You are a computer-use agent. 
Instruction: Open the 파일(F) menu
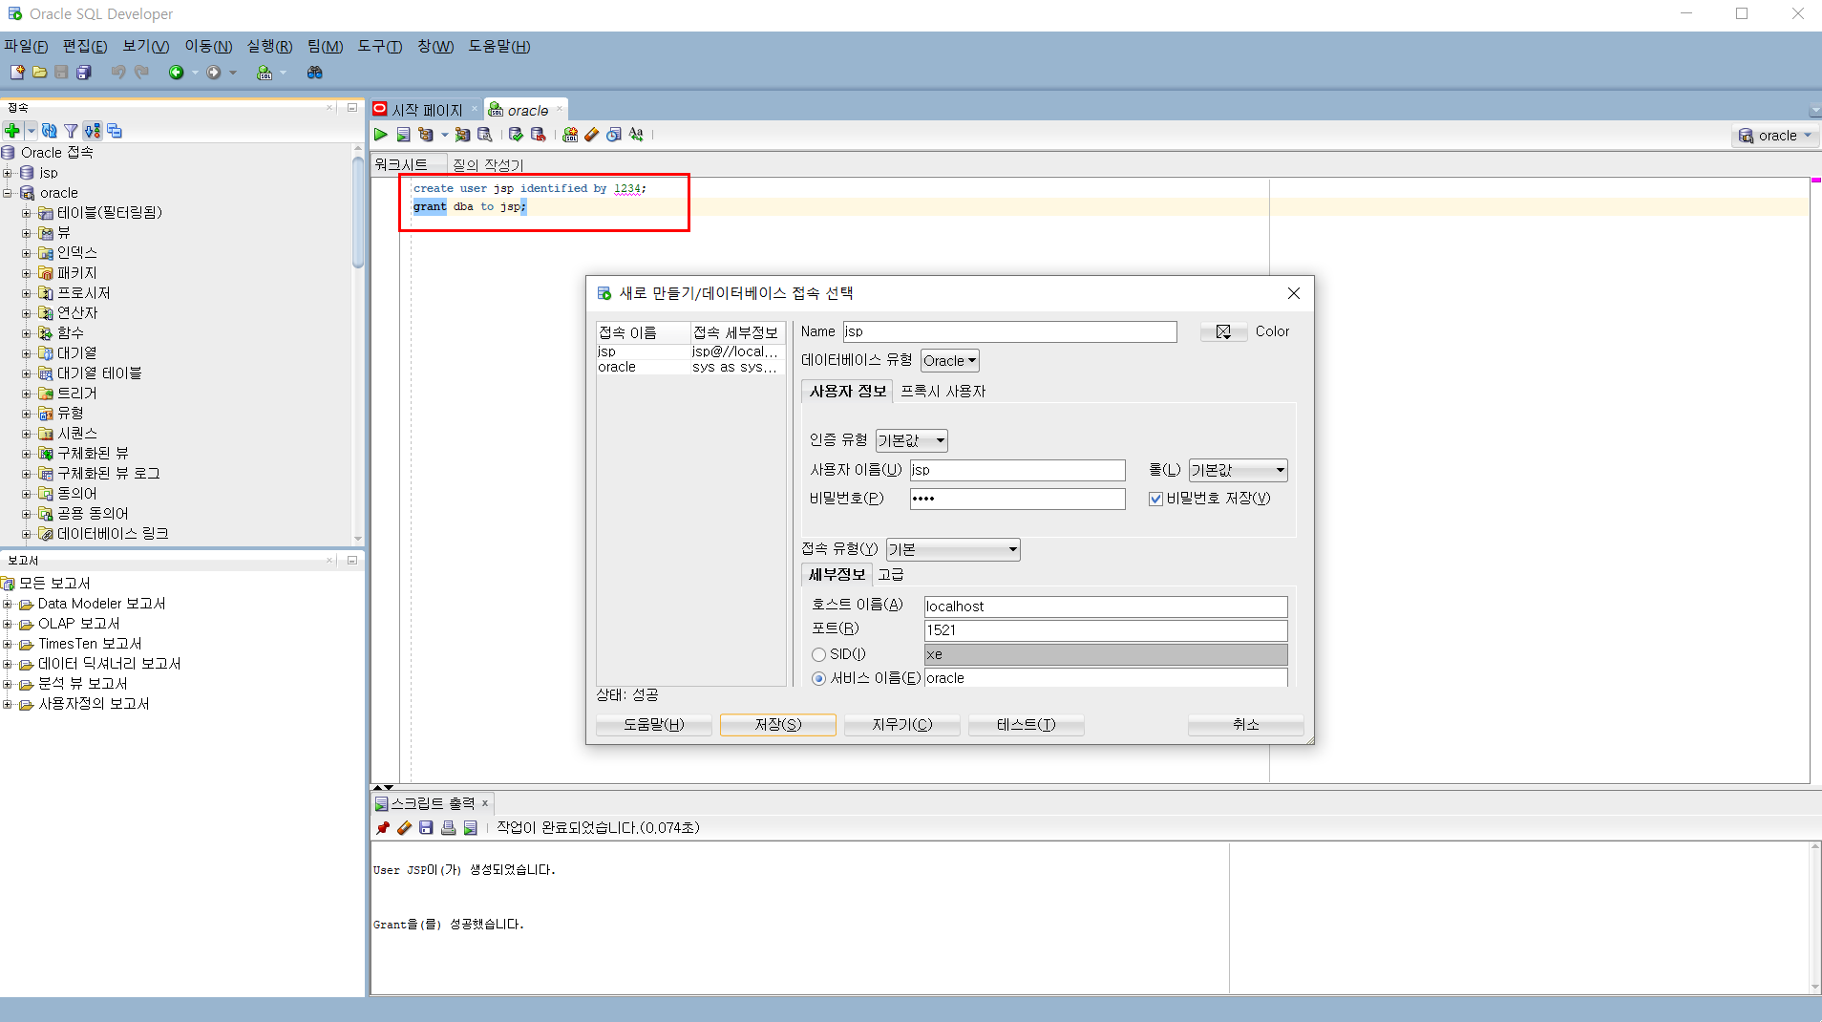click(26, 46)
